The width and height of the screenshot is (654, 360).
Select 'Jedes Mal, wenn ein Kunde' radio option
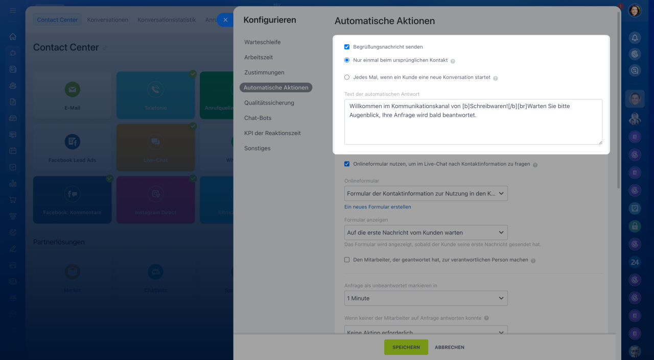tap(347, 78)
